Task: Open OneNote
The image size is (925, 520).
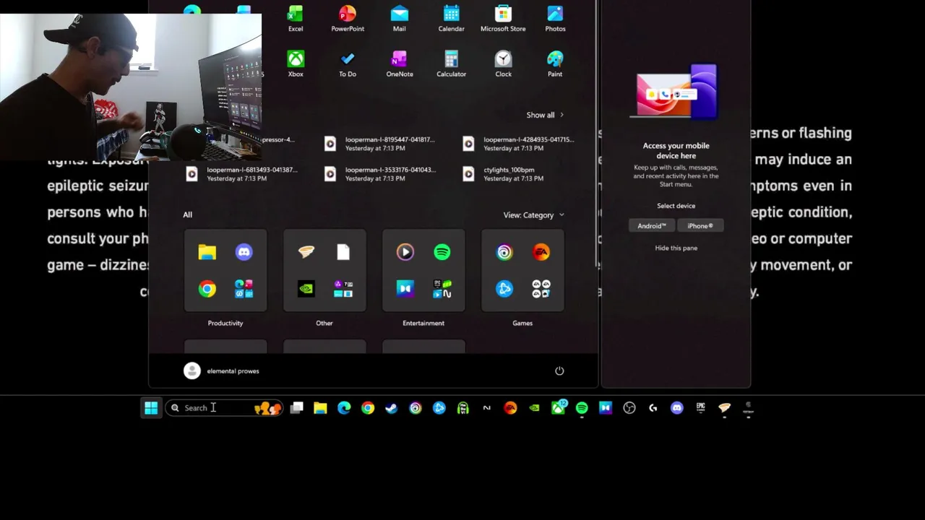Action: (400, 64)
